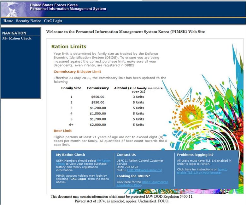Select the $2,000.00 commissary limit cell
This screenshot has width=246, height=205.
[98, 125]
